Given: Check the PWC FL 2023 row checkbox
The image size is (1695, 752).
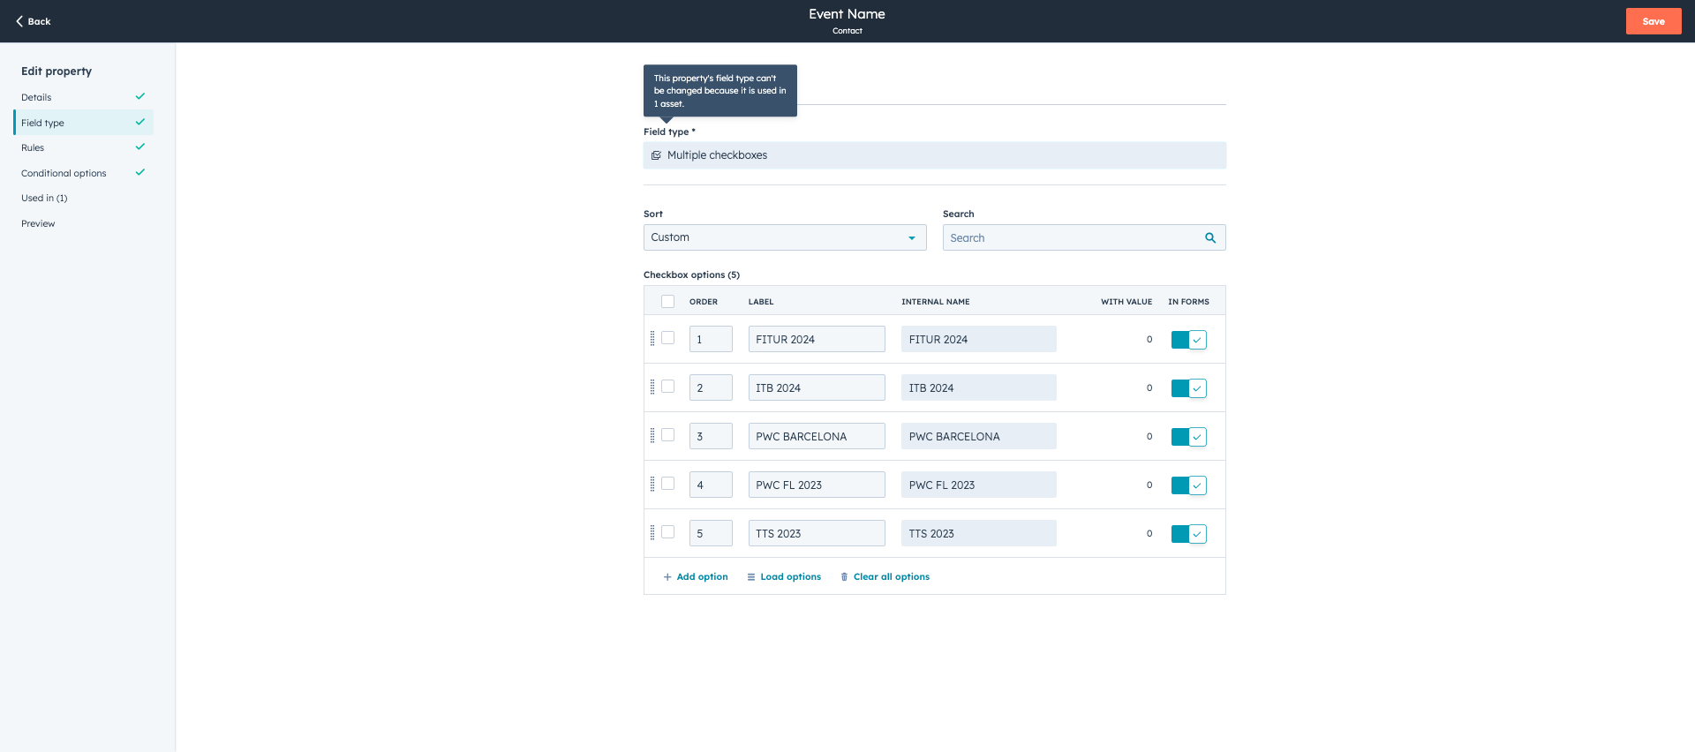Looking at the screenshot, I should (x=668, y=484).
